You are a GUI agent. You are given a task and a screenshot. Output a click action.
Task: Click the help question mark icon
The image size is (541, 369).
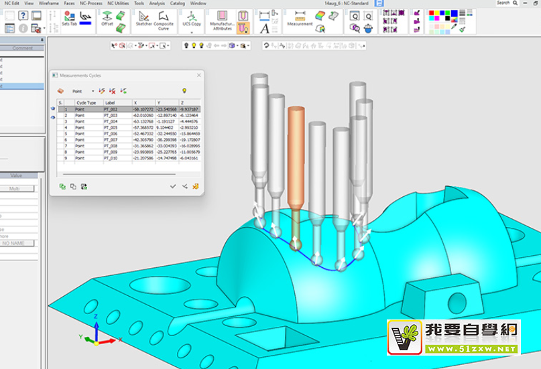click(23, 15)
